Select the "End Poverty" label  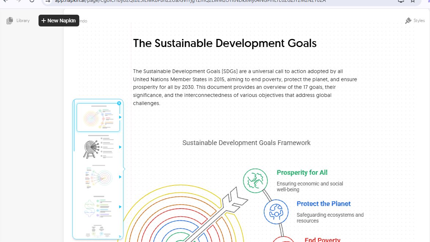point(322,239)
